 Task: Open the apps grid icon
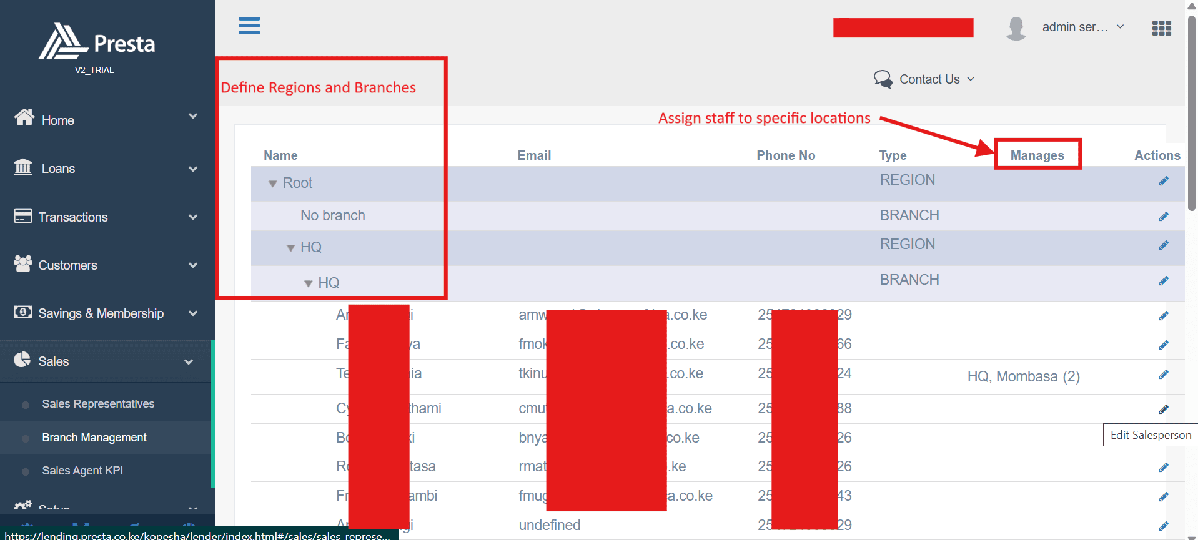[x=1161, y=28]
